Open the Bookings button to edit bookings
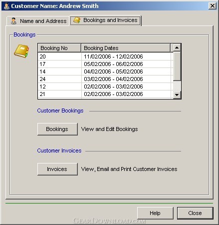This screenshot has height=225, width=219. (x=57, y=129)
